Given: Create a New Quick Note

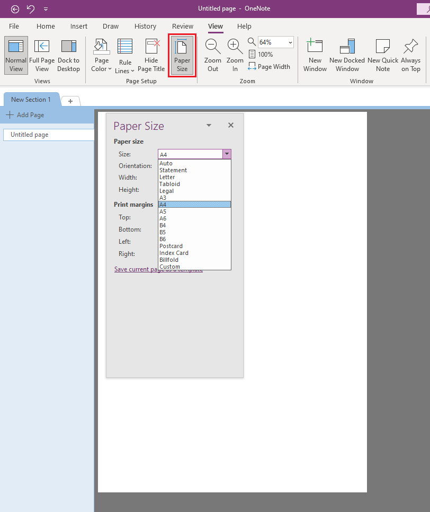Looking at the screenshot, I should coord(382,55).
